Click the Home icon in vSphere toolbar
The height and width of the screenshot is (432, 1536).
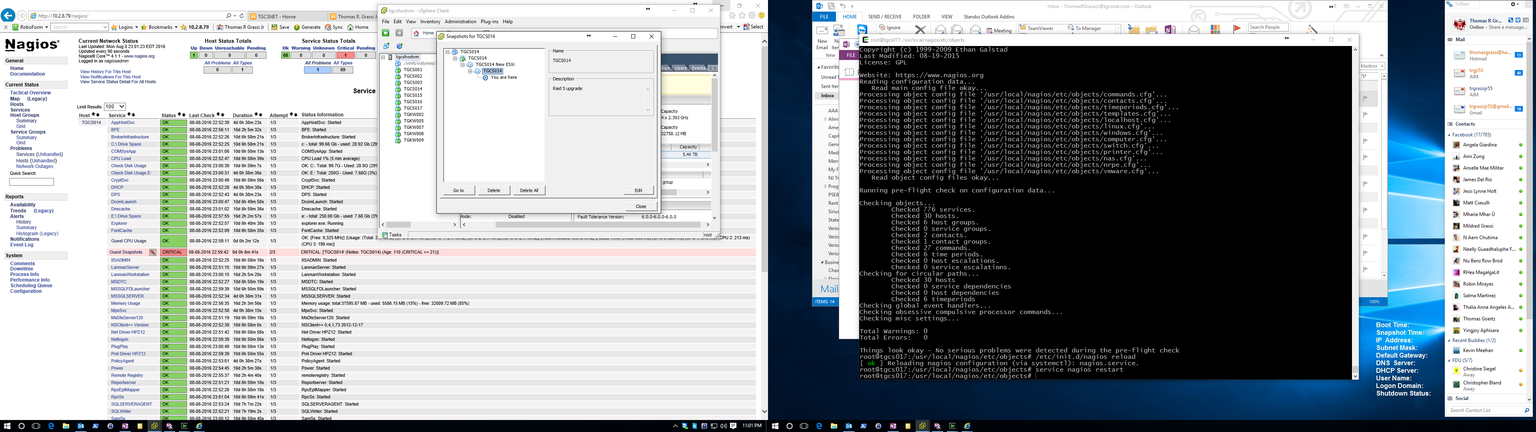click(x=416, y=34)
